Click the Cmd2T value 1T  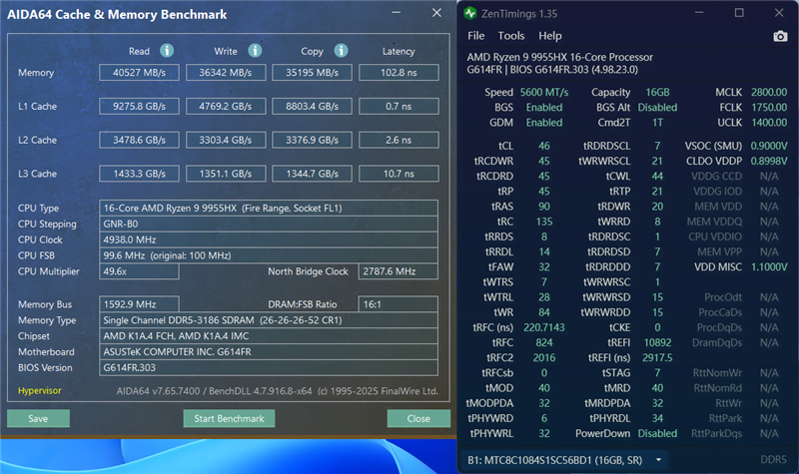click(x=657, y=122)
